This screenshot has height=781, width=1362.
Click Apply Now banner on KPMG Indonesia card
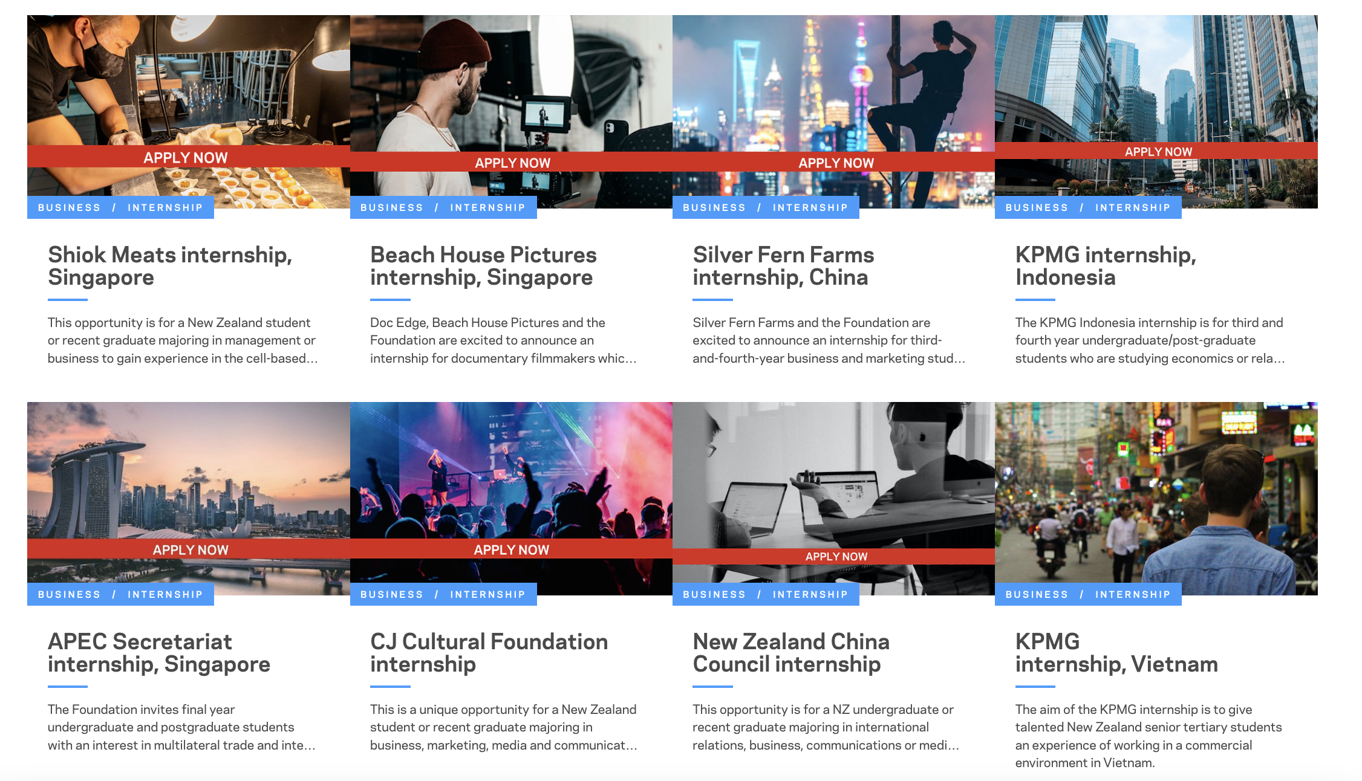tap(1156, 151)
